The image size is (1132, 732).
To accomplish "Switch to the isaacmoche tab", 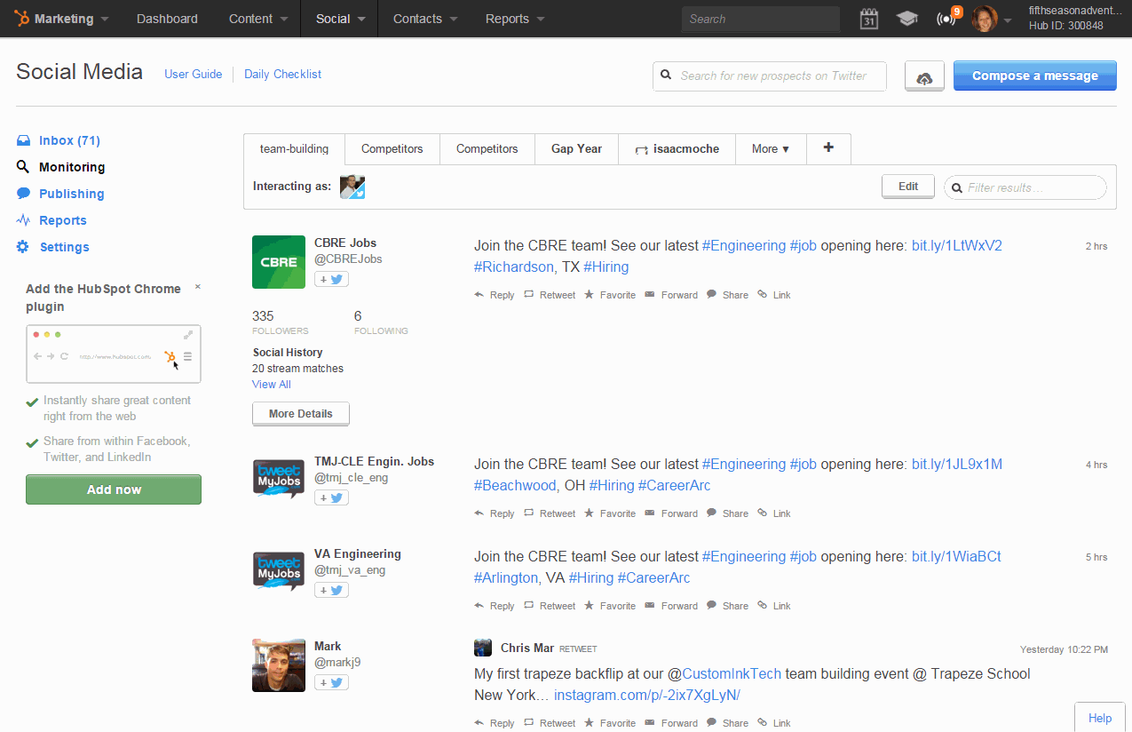I will click(677, 149).
